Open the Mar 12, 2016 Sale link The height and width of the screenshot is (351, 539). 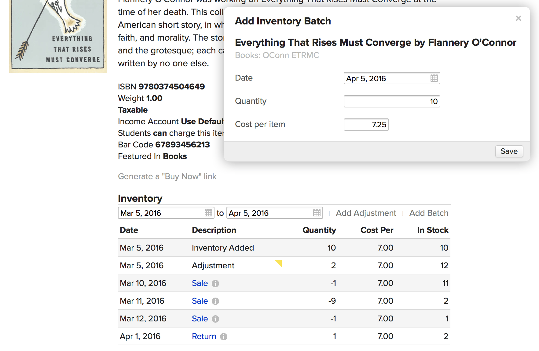200,319
